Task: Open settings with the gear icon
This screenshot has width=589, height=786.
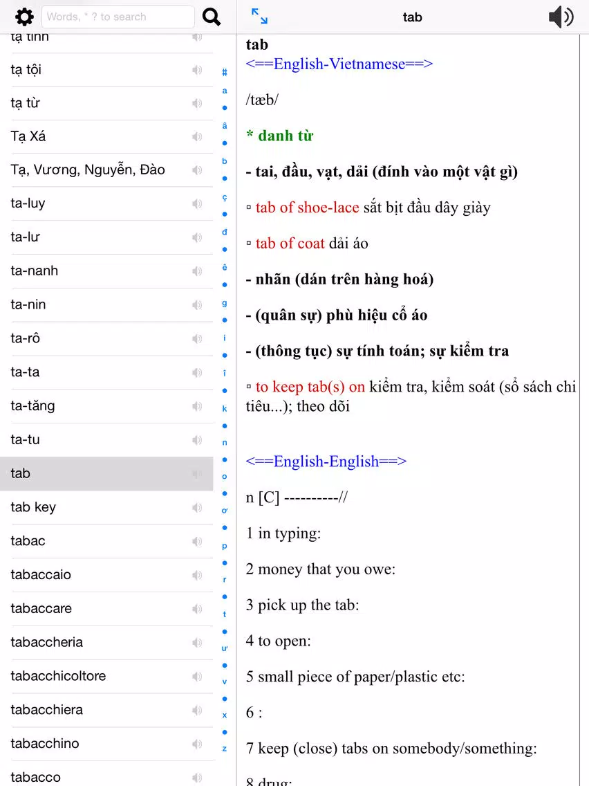Action: (24, 17)
